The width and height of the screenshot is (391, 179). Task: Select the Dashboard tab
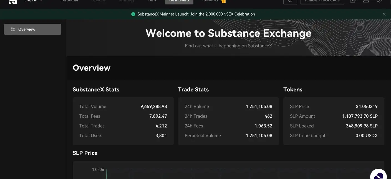(x=179, y=1)
